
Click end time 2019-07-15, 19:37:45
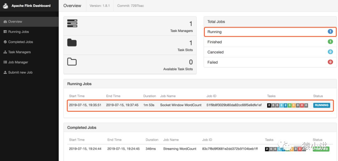pos(122,105)
